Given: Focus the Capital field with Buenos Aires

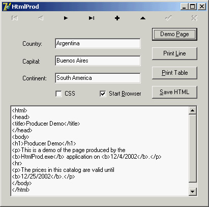Looking at the screenshot, I should pos(98,61).
